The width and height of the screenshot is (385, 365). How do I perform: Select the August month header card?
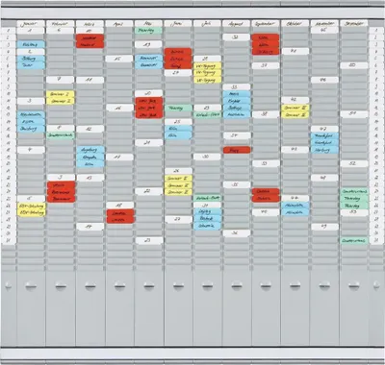[237, 24]
